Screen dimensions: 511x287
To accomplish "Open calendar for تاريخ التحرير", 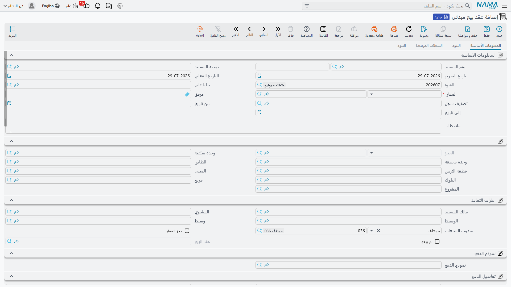I will click(x=259, y=76).
